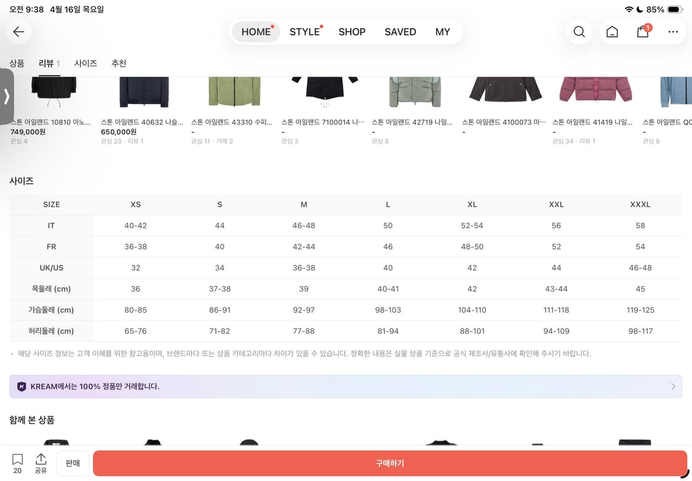Tap the back arrow icon

click(x=18, y=32)
